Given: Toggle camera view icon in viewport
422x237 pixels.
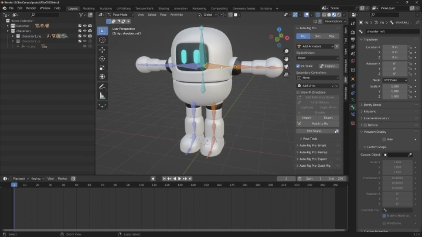Looking at the screenshot, I should click(287, 66).
